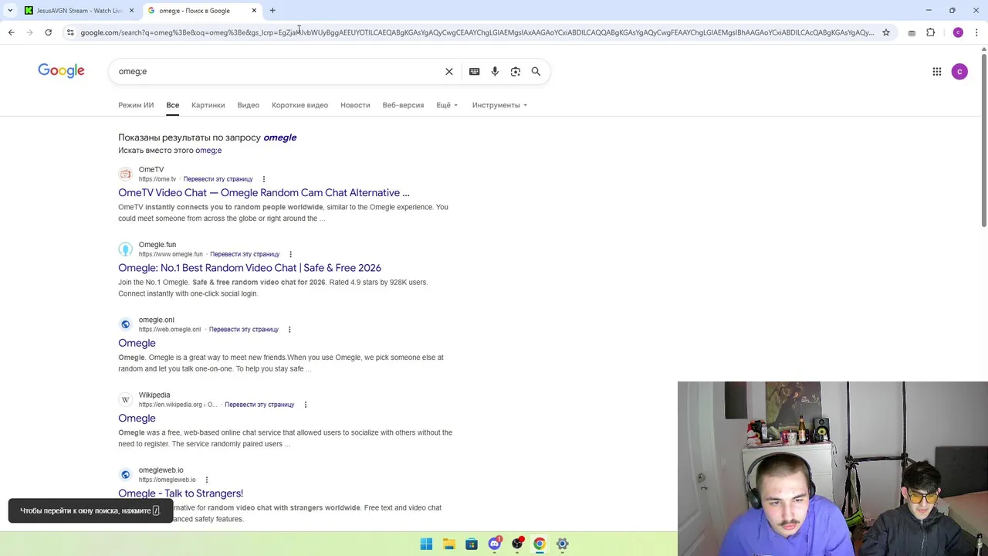
Task: Open File Explorer from taskbar
Action: coord(449,544)
